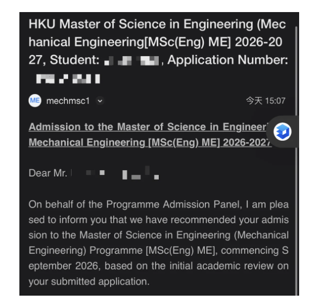The width and height of the screenshot is (318, 303).
Task: Click the ME sender avatar icon
Action: (35, 101)
